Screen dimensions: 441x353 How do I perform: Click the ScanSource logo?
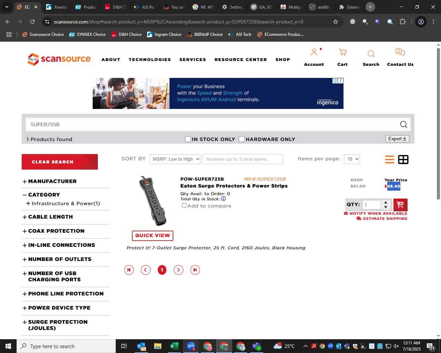(x=59, y=59)
